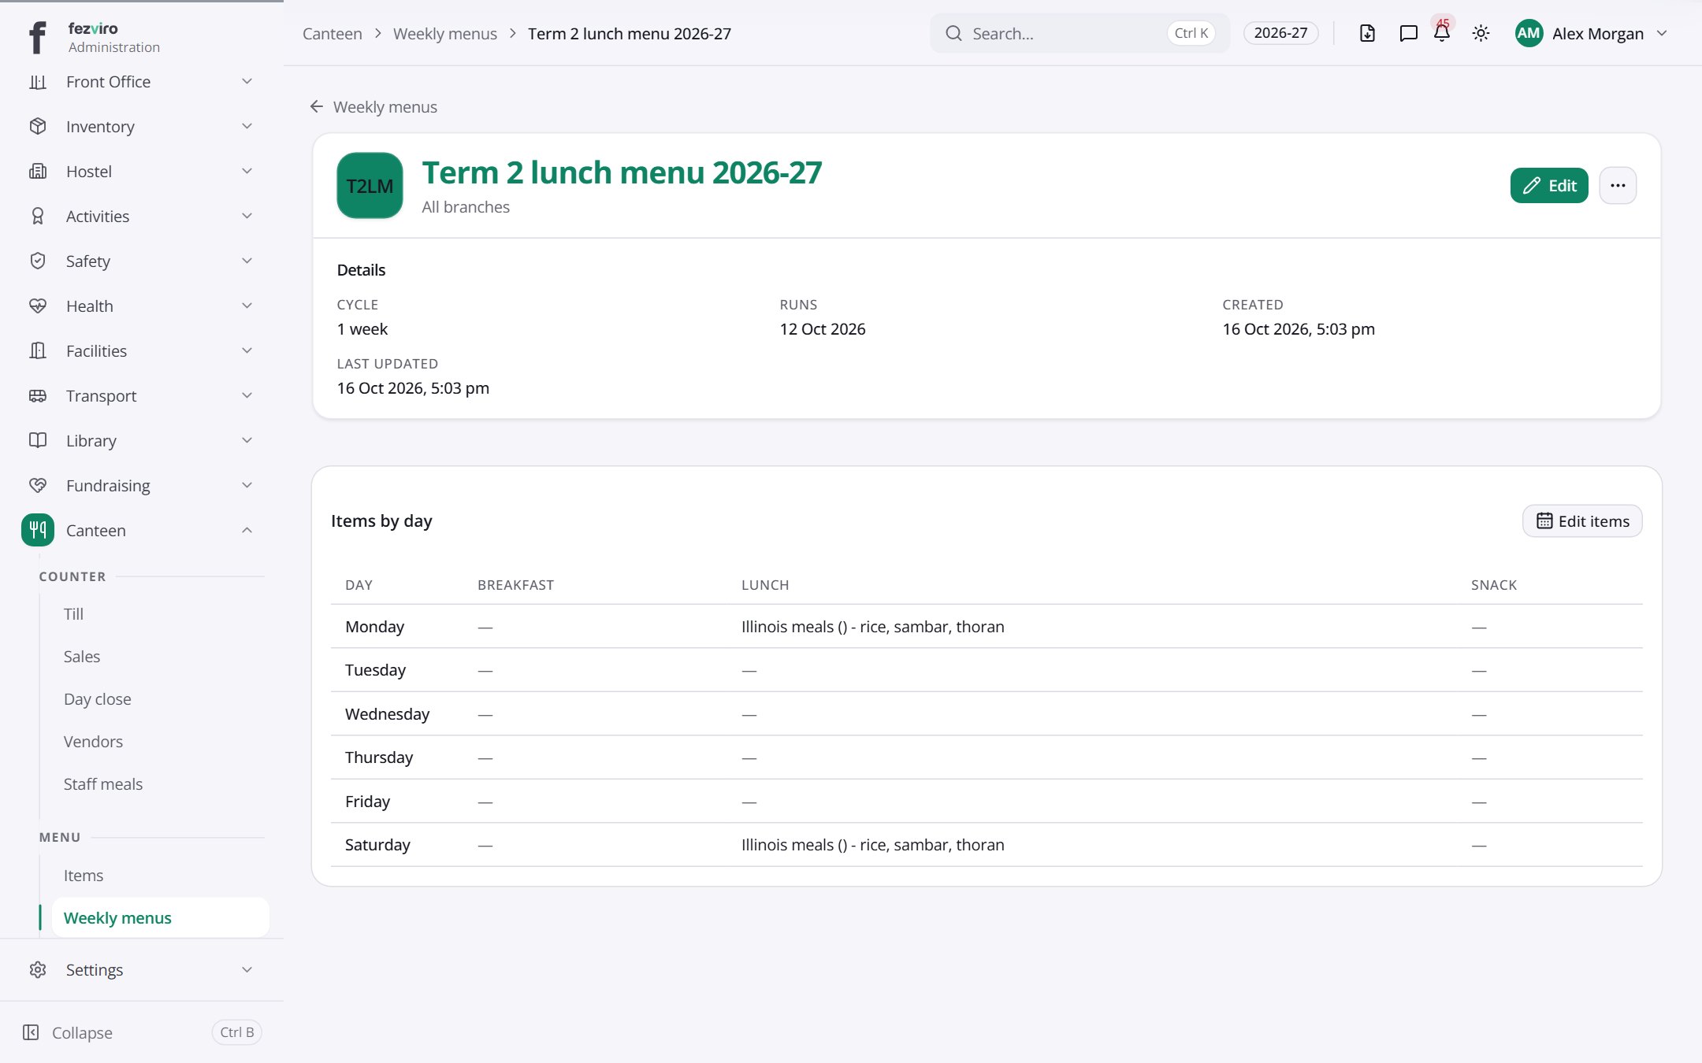Open Day close page
Screen dimensions: 1702x1063
point(98,699)
